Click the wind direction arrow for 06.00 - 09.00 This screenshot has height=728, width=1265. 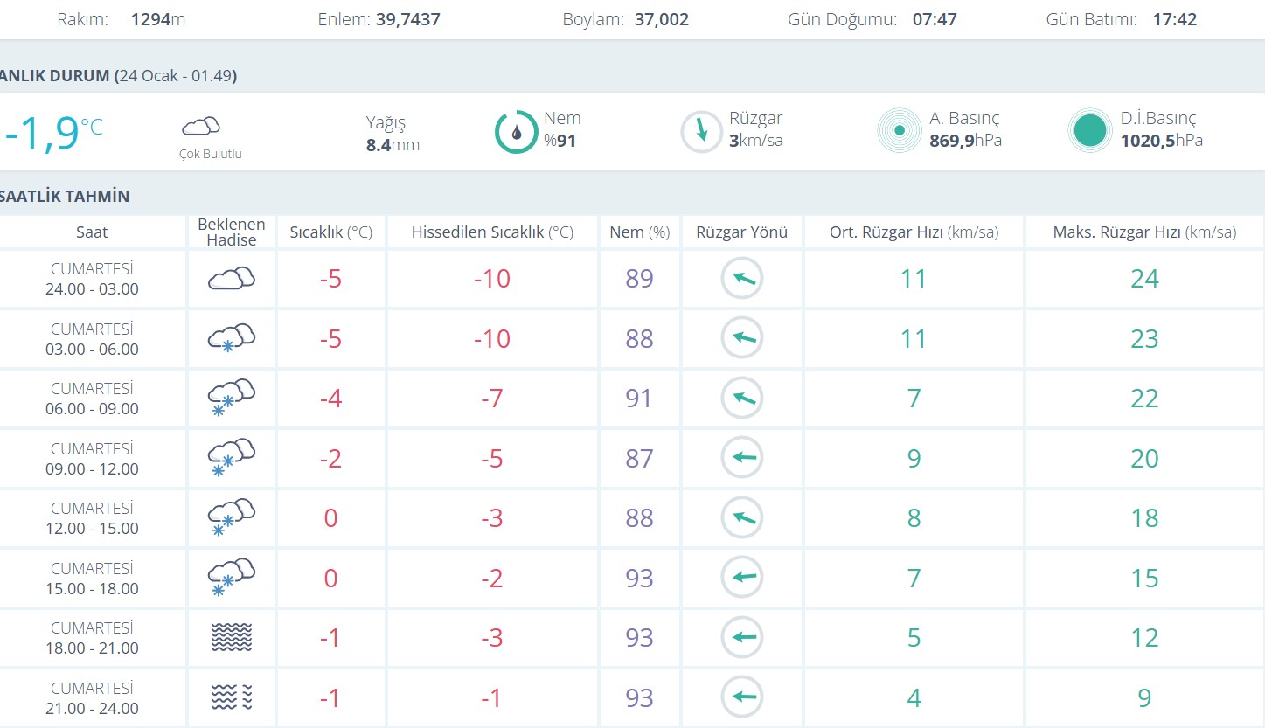[741, 399]
